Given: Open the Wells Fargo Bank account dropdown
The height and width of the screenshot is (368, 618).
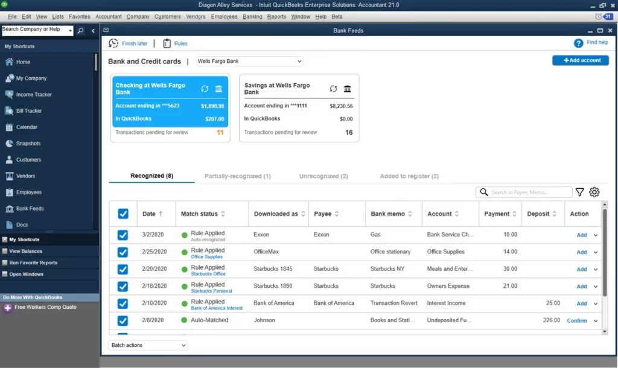Looking at the screenshot, I should 249,61.
